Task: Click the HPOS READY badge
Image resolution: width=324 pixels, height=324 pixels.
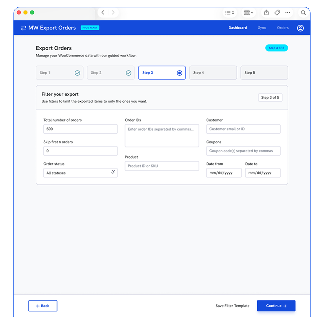Action: pyautogui.click(x=90, y=28)
